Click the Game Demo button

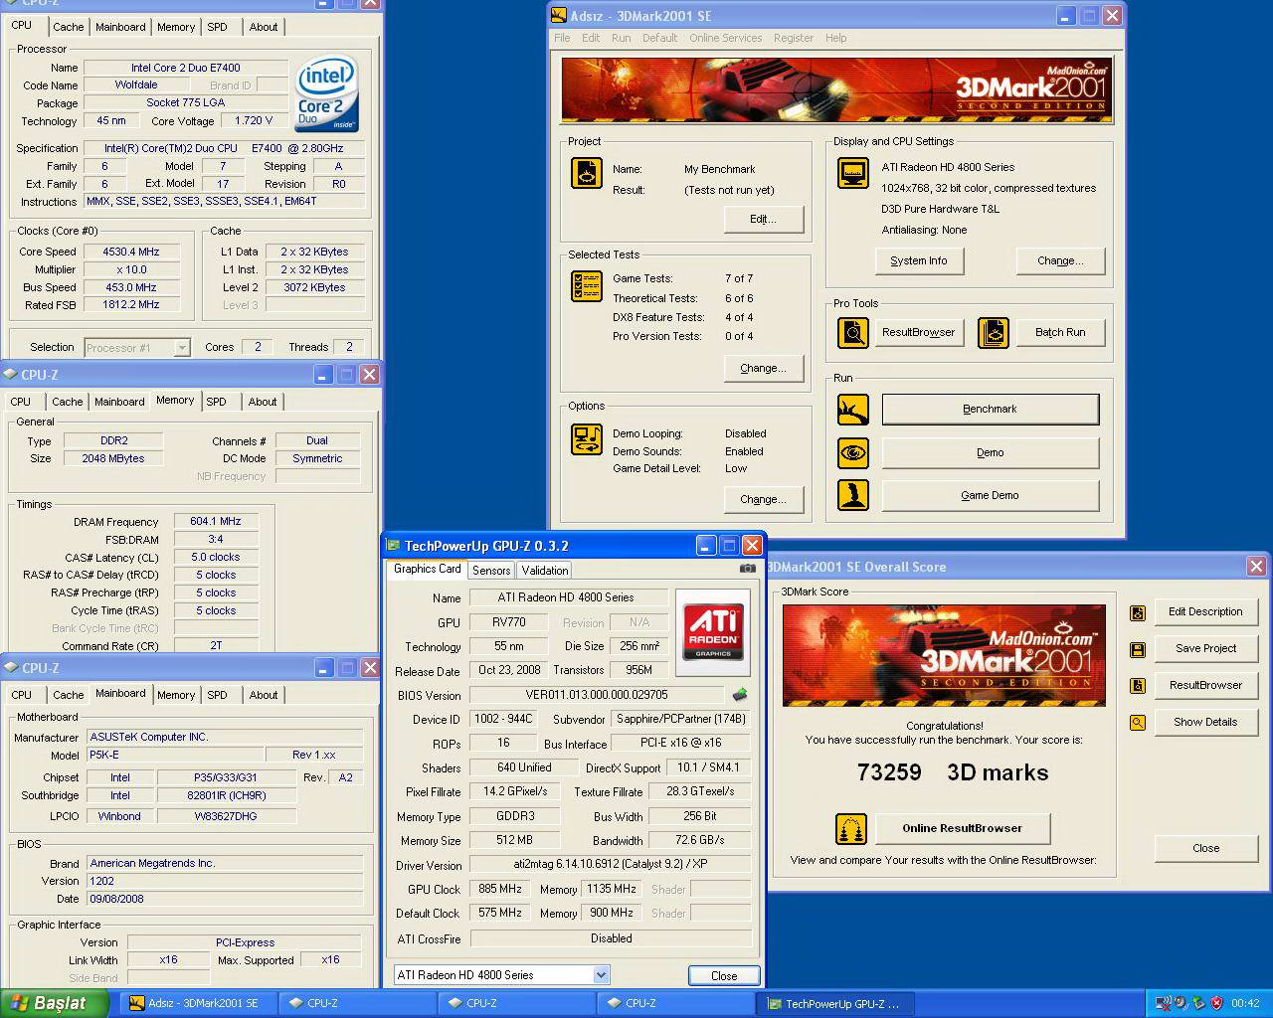[x=991, y=495]
